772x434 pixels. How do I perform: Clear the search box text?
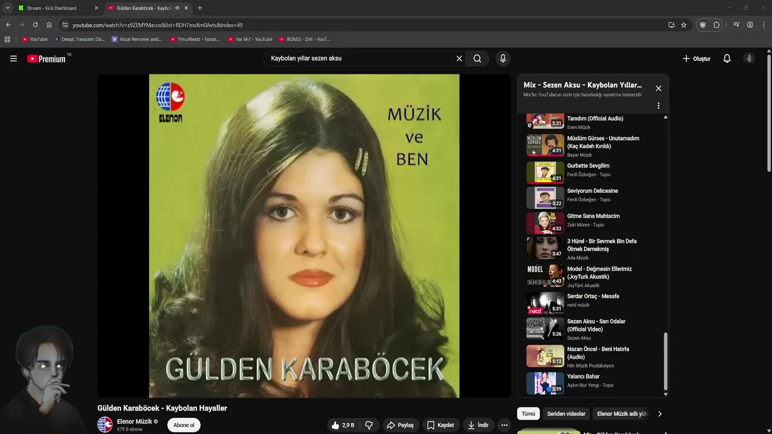point(459,58)
